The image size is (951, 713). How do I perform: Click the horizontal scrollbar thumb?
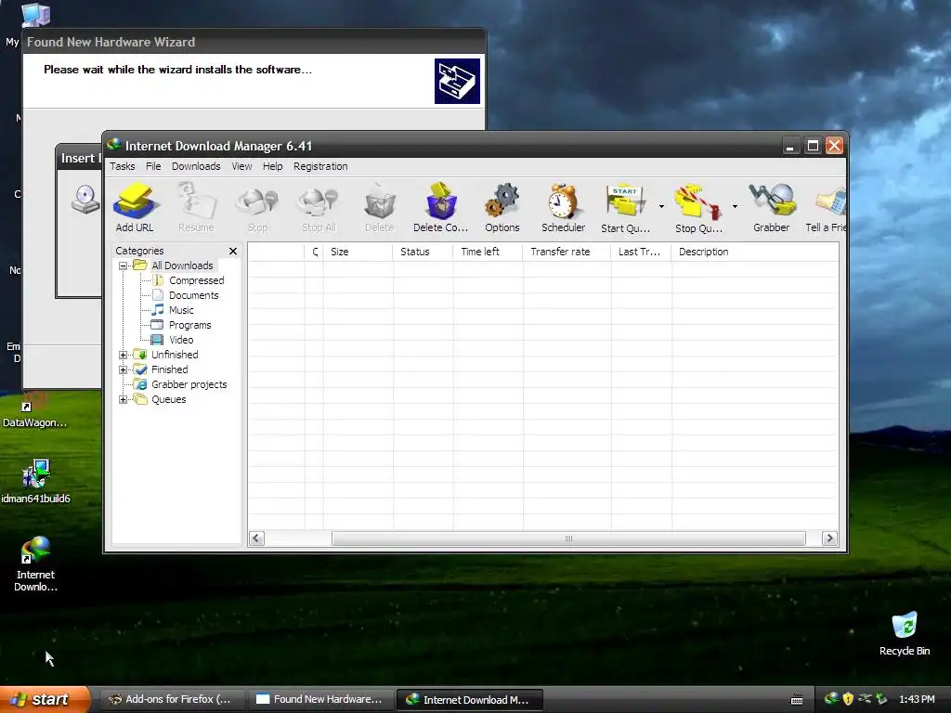tap(568, 538)
